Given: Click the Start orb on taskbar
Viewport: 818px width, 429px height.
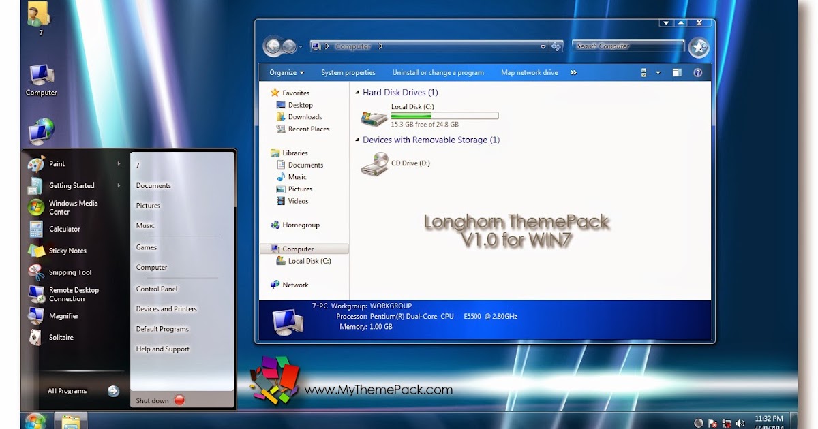Looking at the screenshot, I should (34, 421).
